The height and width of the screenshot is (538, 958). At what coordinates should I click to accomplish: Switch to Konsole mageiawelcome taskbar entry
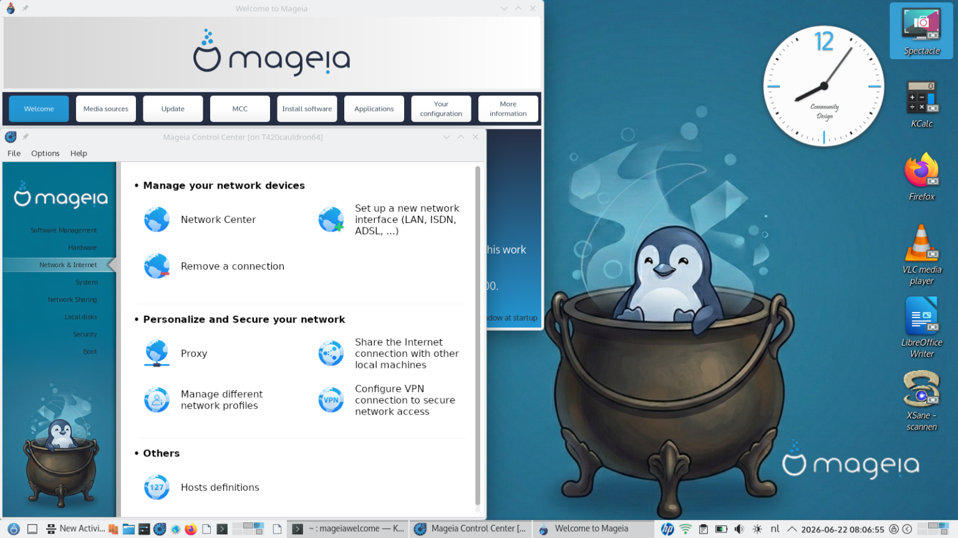(x=349, y=529)
